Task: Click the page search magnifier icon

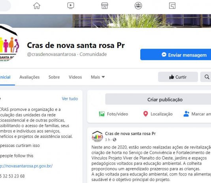Action: point(207,77)
